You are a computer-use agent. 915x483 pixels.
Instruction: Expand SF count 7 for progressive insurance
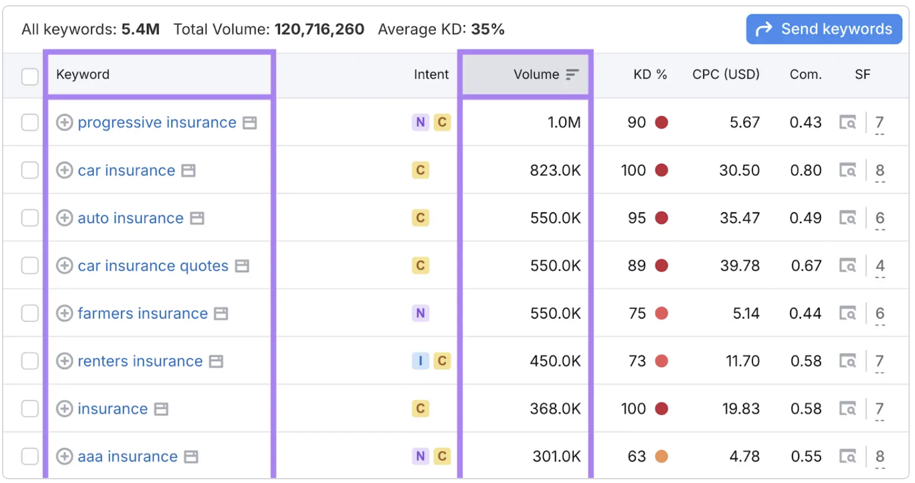880,124
